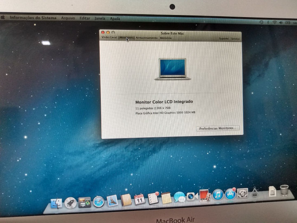Click the Bluetooth status icon
The width and height of the screenshot is (297, 223).
point(268,22)
